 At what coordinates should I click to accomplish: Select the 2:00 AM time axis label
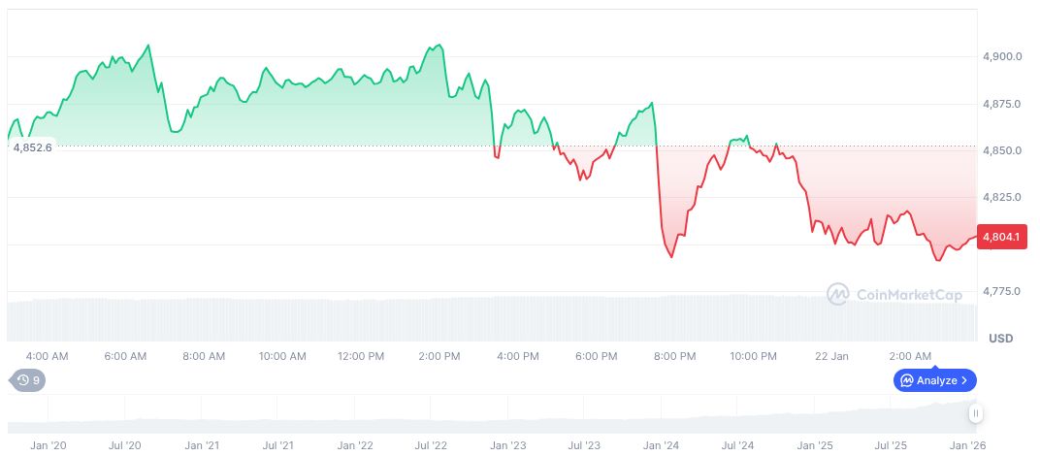point(910,356)
